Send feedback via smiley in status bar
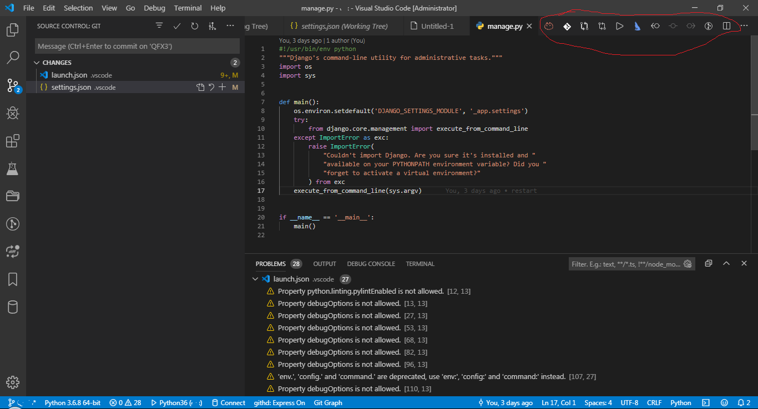 [x=724, y=403]
